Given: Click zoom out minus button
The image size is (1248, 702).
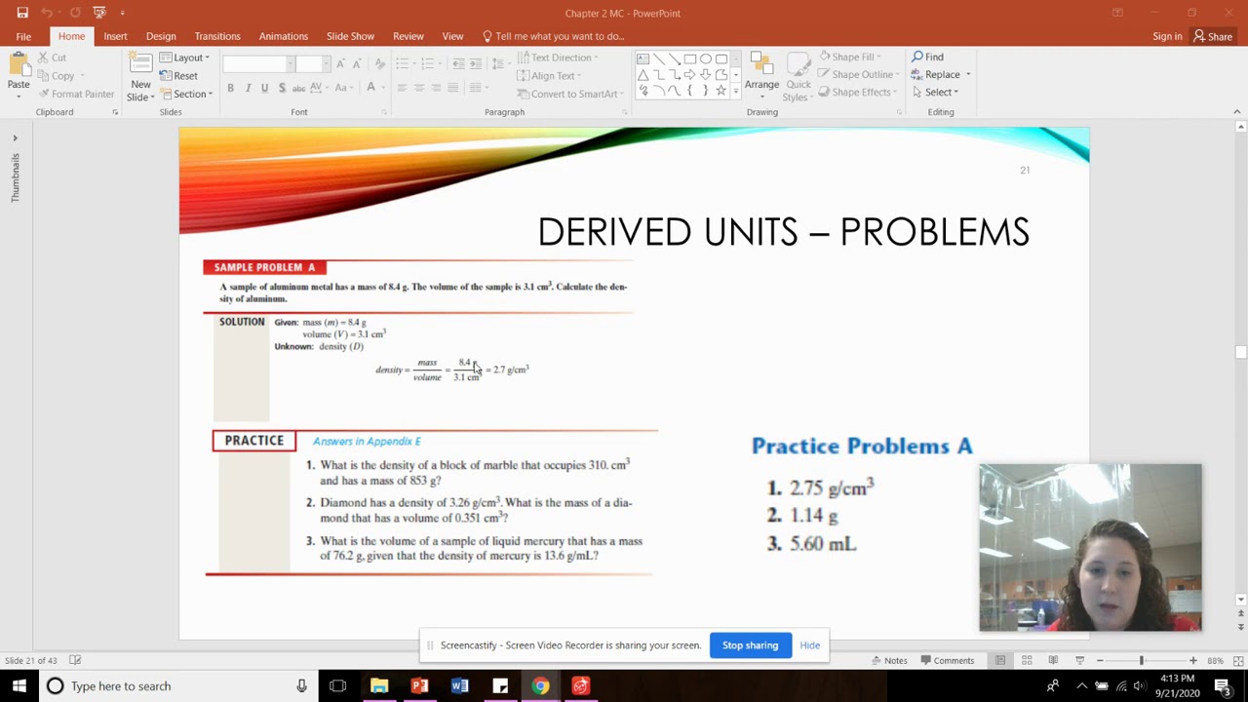Looking at the screenshot, I should coord(1100,660).
